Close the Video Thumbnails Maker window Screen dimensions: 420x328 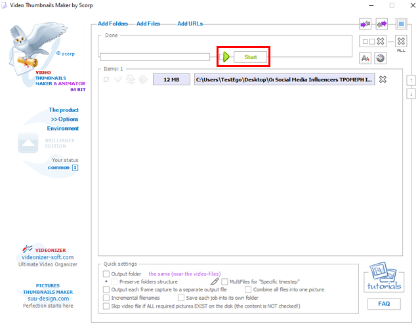tap(413, 5)
